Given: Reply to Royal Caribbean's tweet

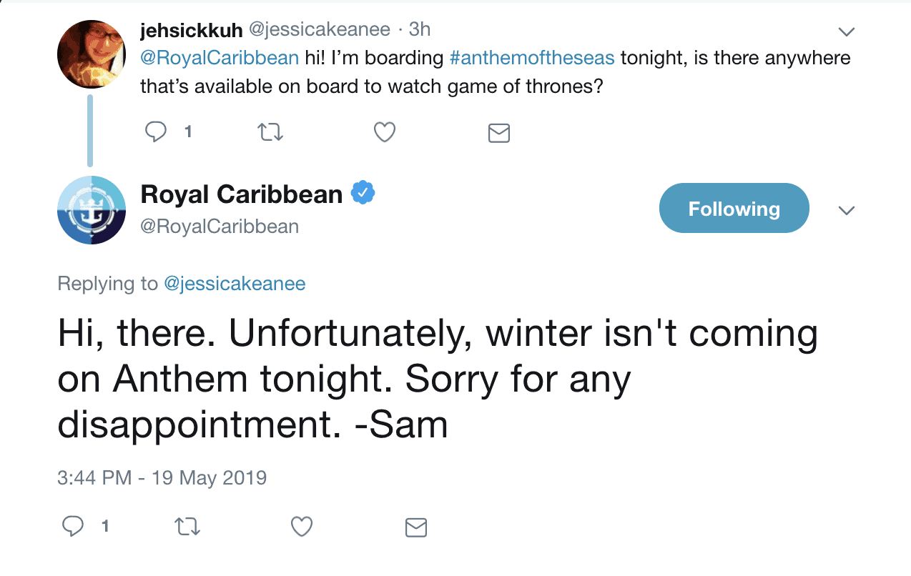Looking at the screenshot, I should (x=73, y=527).
